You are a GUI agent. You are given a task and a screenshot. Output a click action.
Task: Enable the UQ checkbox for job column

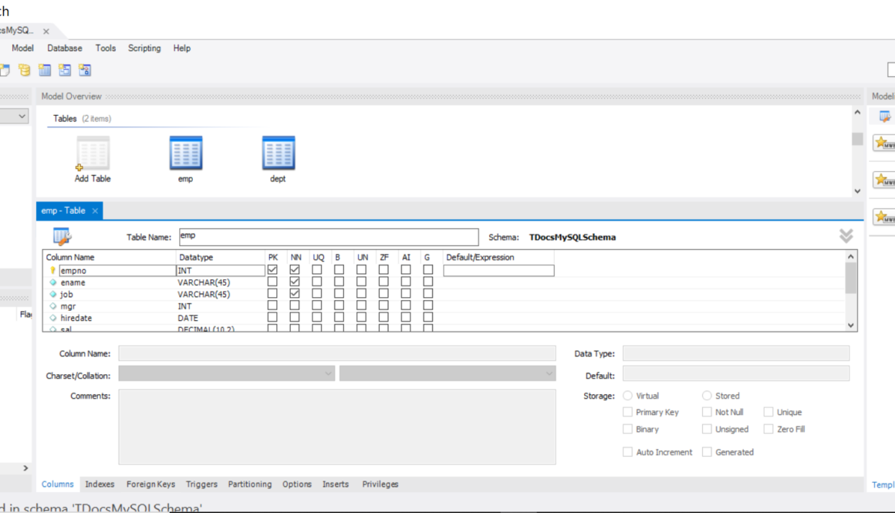(x=317, y=294)
